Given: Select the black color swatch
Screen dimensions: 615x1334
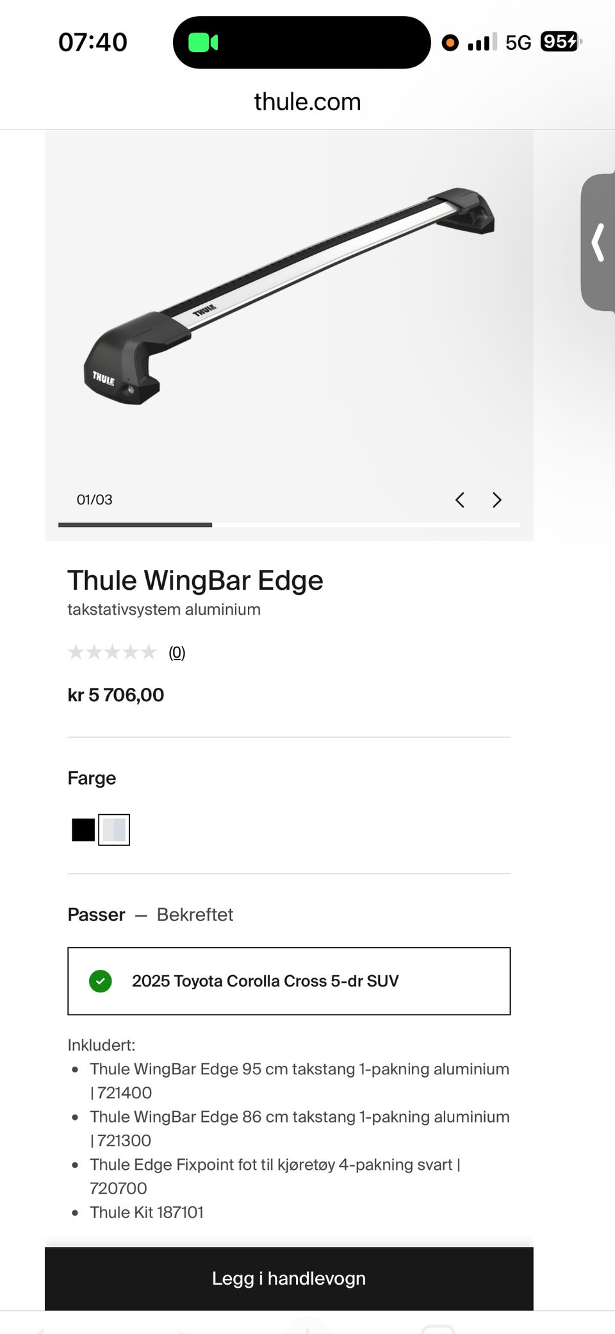Looking at the screenshot, I should (83, 830).
